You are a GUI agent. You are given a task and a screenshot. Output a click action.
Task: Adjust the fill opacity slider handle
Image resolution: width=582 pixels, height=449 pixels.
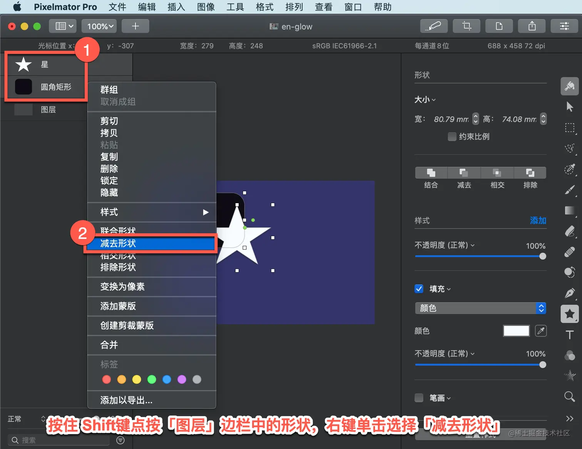click(x=543, y=365)
